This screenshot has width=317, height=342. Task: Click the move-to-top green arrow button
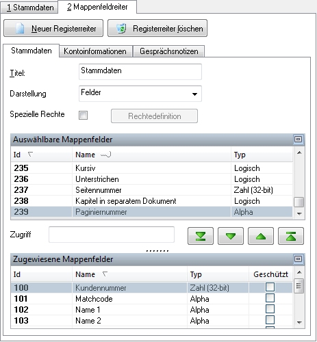click(291, 236)
